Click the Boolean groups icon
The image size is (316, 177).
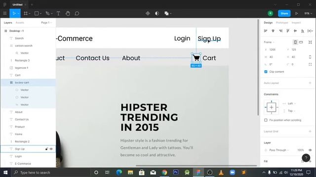point(166,13)
